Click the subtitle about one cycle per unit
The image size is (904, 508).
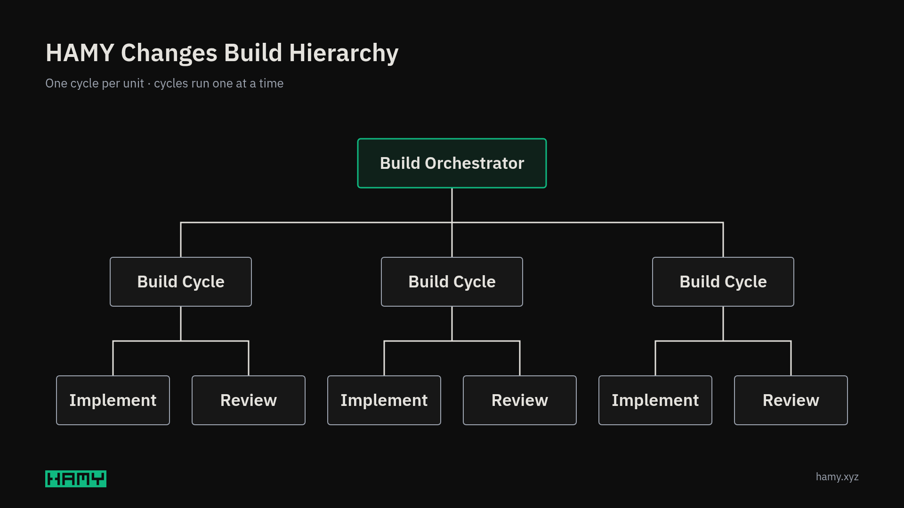164,83
